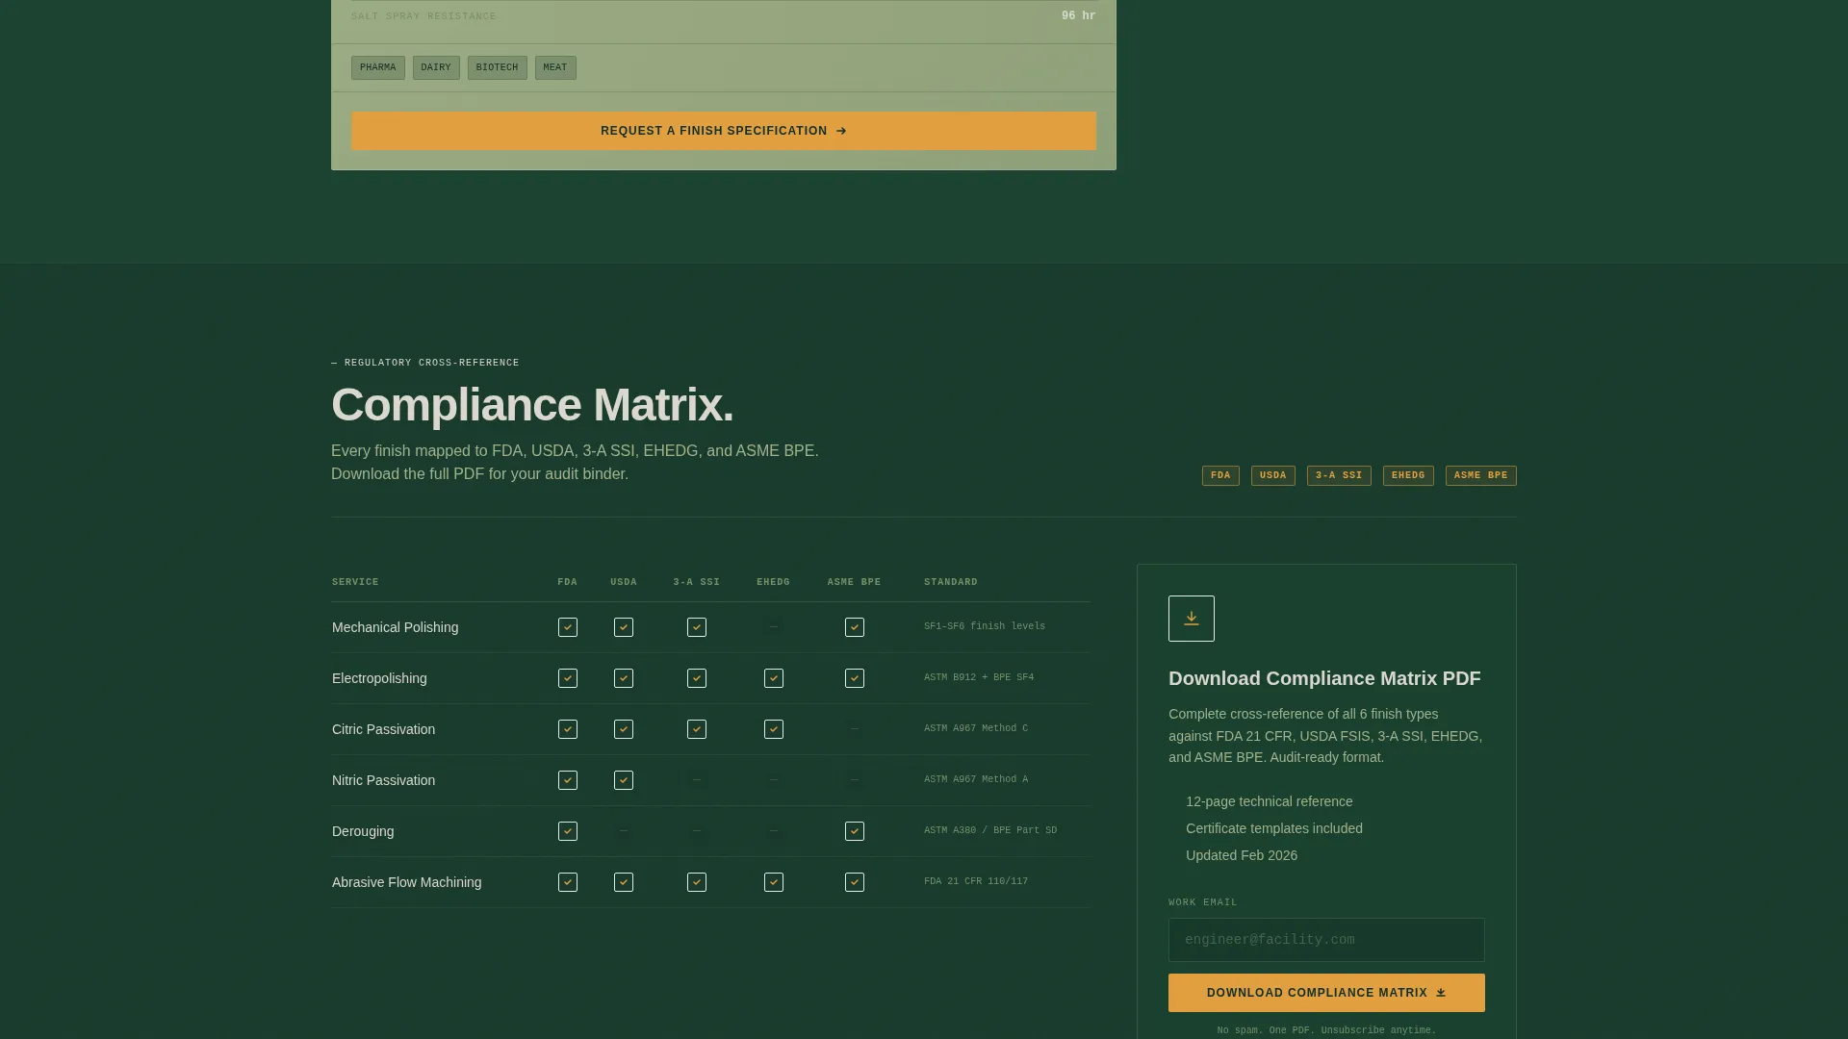1848x1039 pixels.
Task: Focus the work email input field
Action: [1326, 940]
